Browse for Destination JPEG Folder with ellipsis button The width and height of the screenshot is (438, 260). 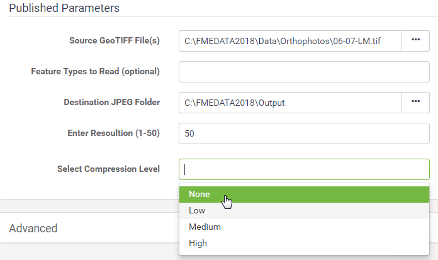pyautogui.click(x=415, y=103)
